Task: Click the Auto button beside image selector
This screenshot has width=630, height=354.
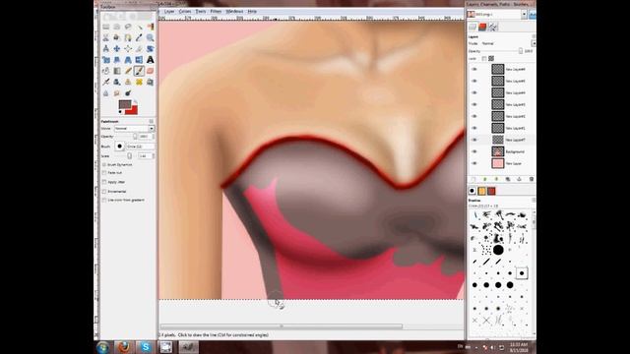Action: (x=533, y=15)
